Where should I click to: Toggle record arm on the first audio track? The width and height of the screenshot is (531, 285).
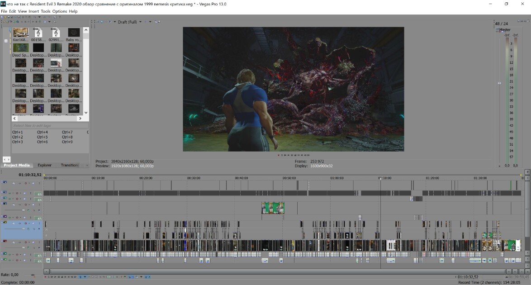[17, 193]
